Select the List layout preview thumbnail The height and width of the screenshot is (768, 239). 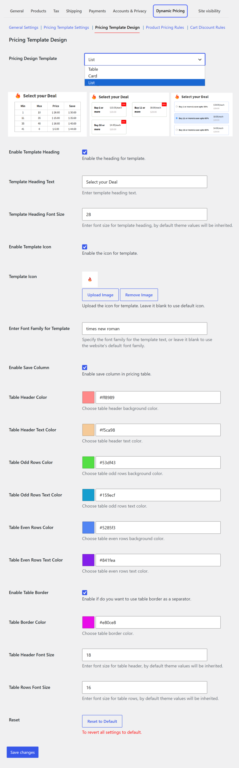point(202,114)
